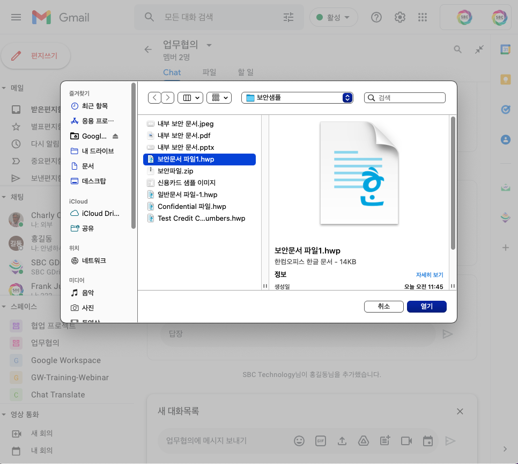Click the 검색 field in file dialog
This screenshot has width=518, height=464.
[405, 98]
